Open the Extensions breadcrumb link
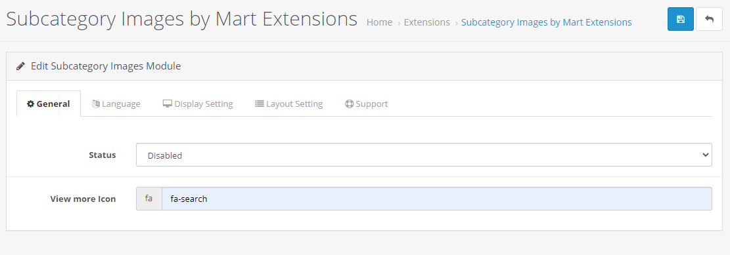 [427, 22]
